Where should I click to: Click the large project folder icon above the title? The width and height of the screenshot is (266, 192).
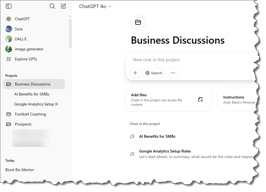coord(138,22)
